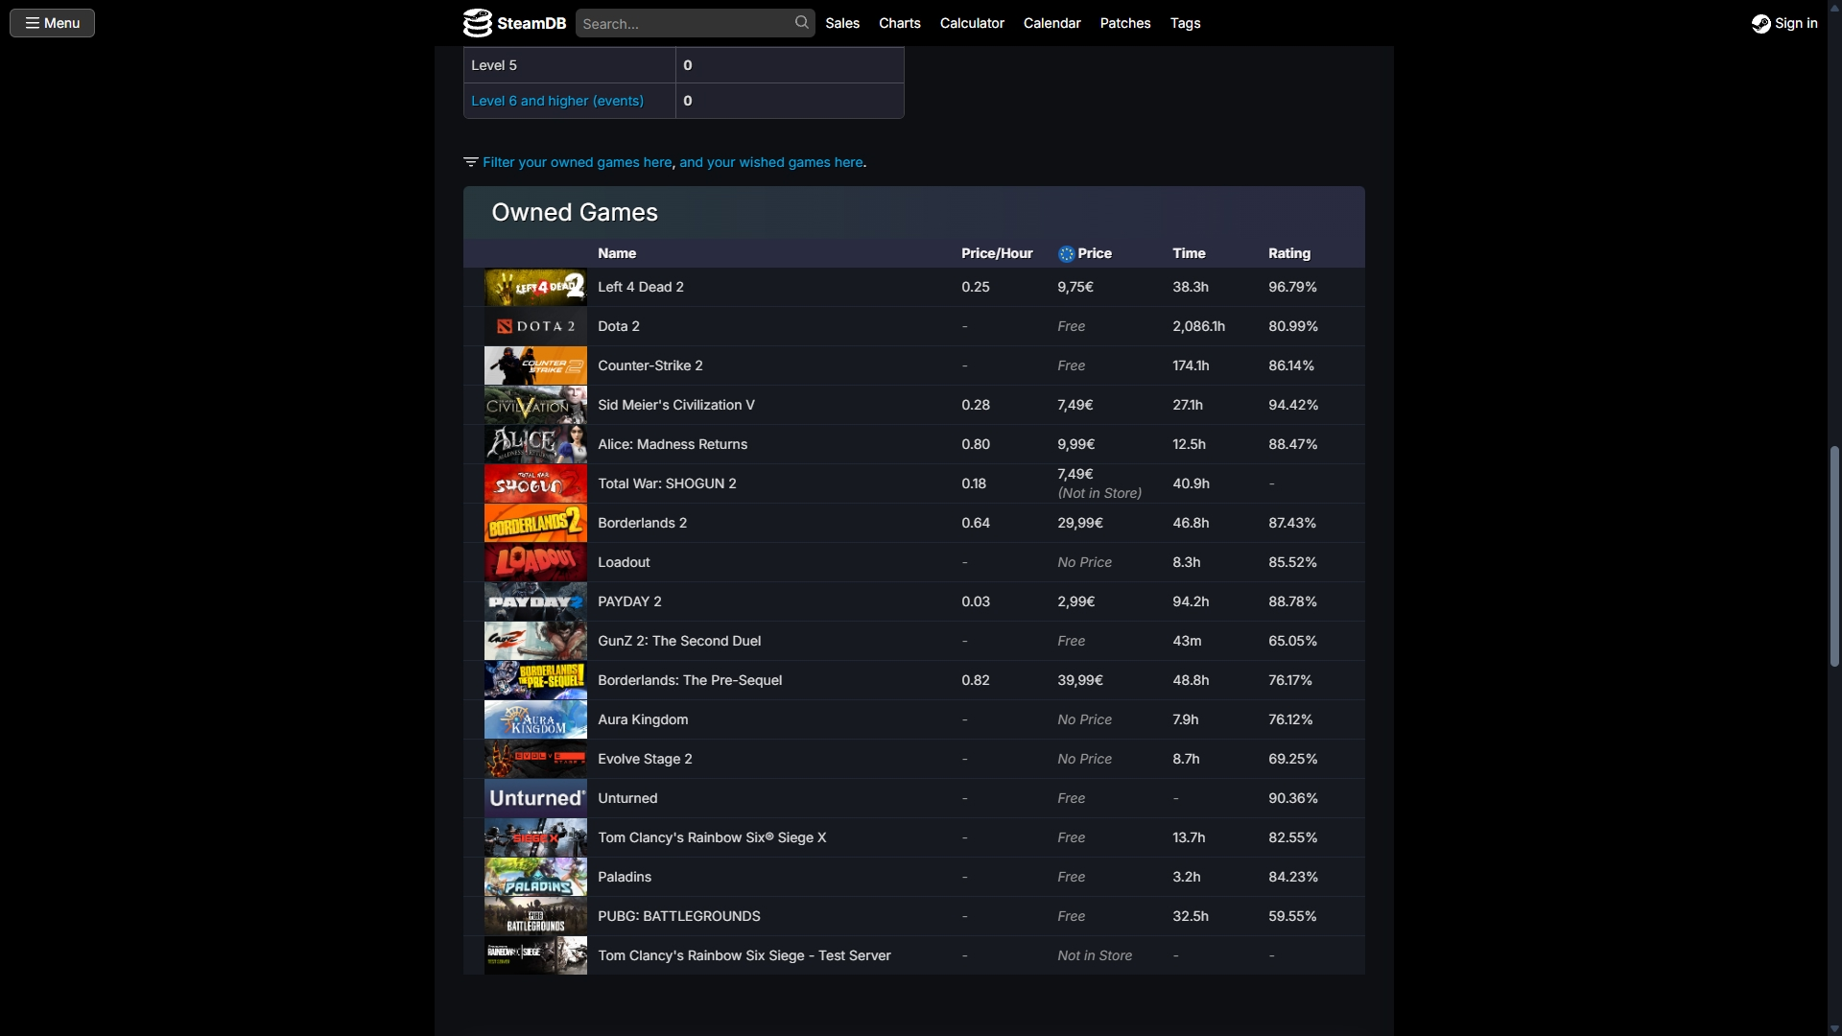Click the page vertical scrollbar thumb
The width and height of the screenshot is (1842, 1036).
(x=1834, y=556)
